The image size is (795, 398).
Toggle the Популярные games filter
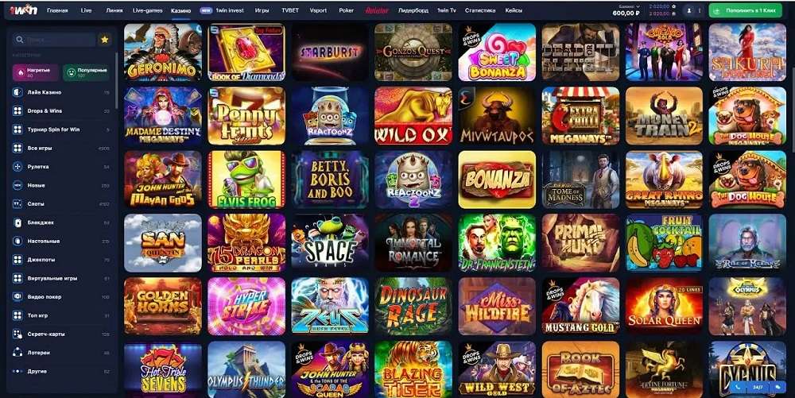(86, 72)
